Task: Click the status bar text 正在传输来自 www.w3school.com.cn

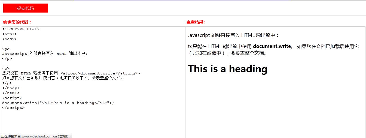Action: pyautogui.click(x=36, y=136)
